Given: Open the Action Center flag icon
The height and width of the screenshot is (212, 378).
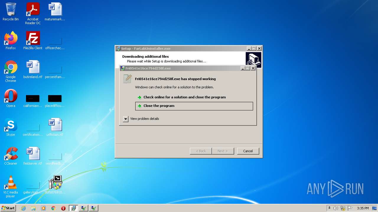Looking at the screenshot, I should coord(350,208).
